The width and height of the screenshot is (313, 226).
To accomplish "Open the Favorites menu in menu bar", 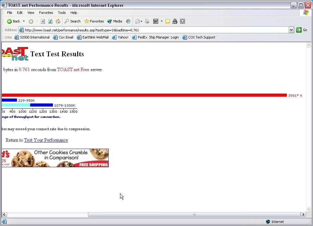I will [x=46, y=13].
